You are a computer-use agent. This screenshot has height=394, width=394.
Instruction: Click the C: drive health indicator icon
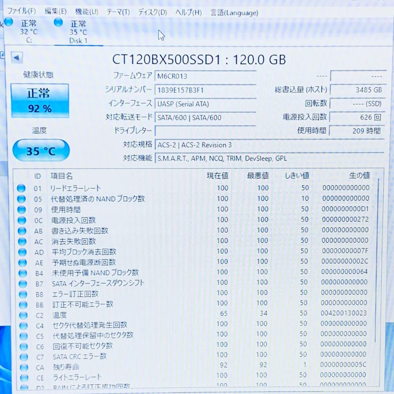8,22
